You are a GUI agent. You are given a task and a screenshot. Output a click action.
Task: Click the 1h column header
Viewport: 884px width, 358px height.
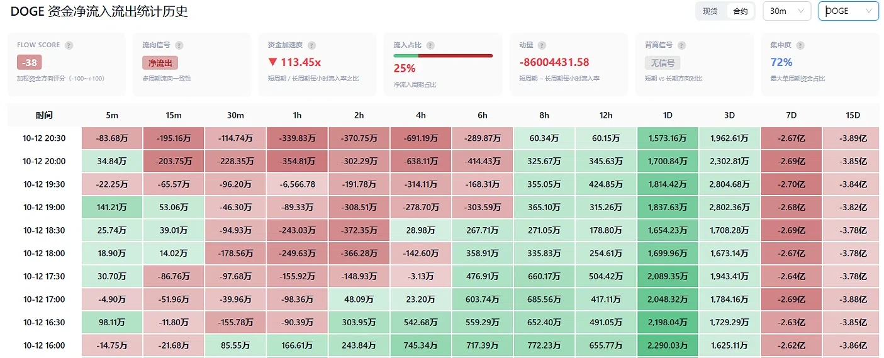pos(297,115)
